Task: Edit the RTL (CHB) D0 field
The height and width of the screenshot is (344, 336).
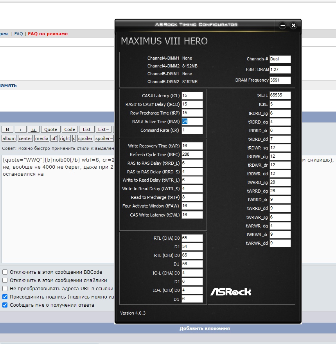Action: click(x=192, y=255)
